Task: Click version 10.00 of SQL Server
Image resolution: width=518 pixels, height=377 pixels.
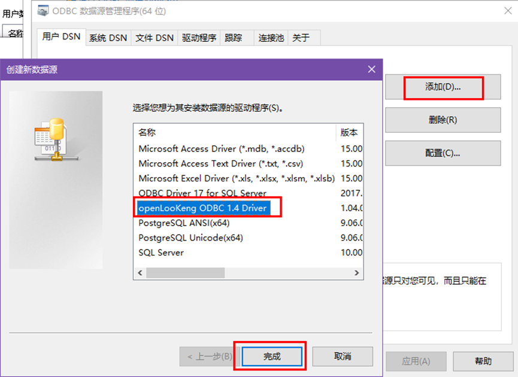Action: (x=352, y=253)
